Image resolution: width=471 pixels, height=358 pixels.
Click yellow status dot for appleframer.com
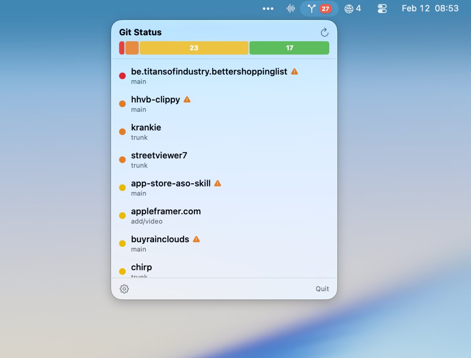point(122,216)
